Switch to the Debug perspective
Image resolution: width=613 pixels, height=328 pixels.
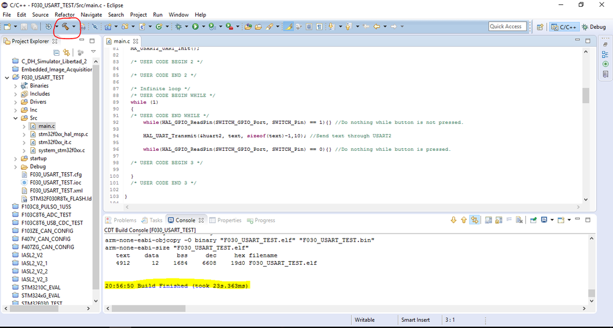click(x=593, y=27)
